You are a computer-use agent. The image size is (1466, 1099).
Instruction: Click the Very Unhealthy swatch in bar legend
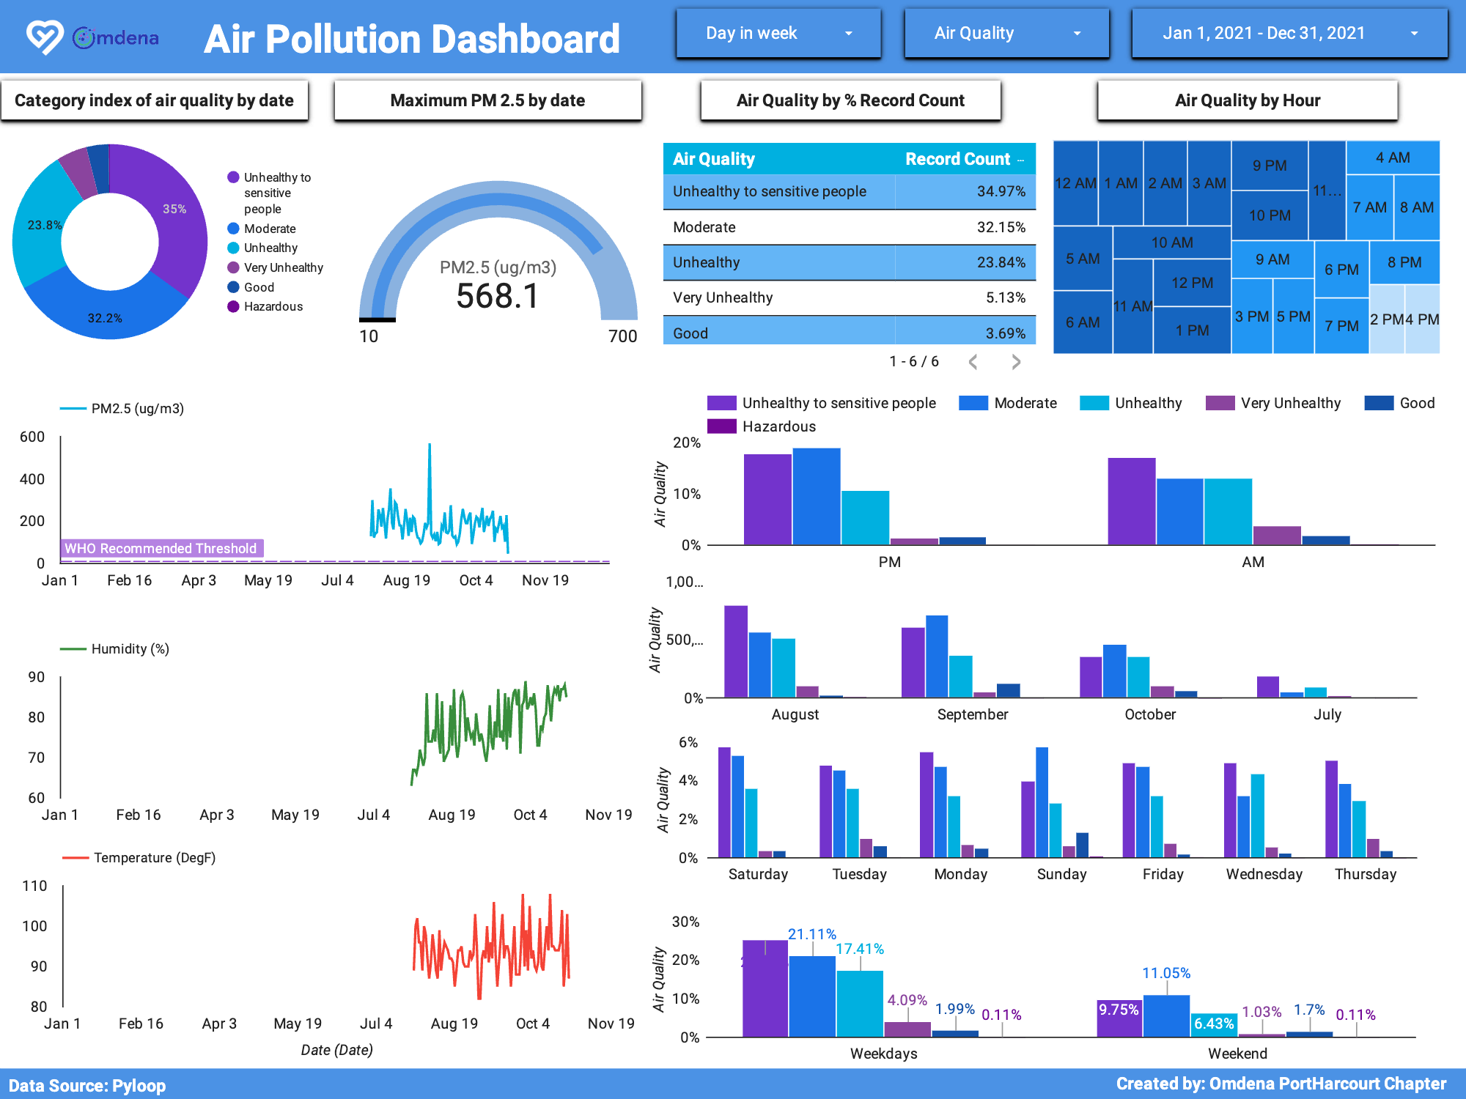tap(1220, 403)
